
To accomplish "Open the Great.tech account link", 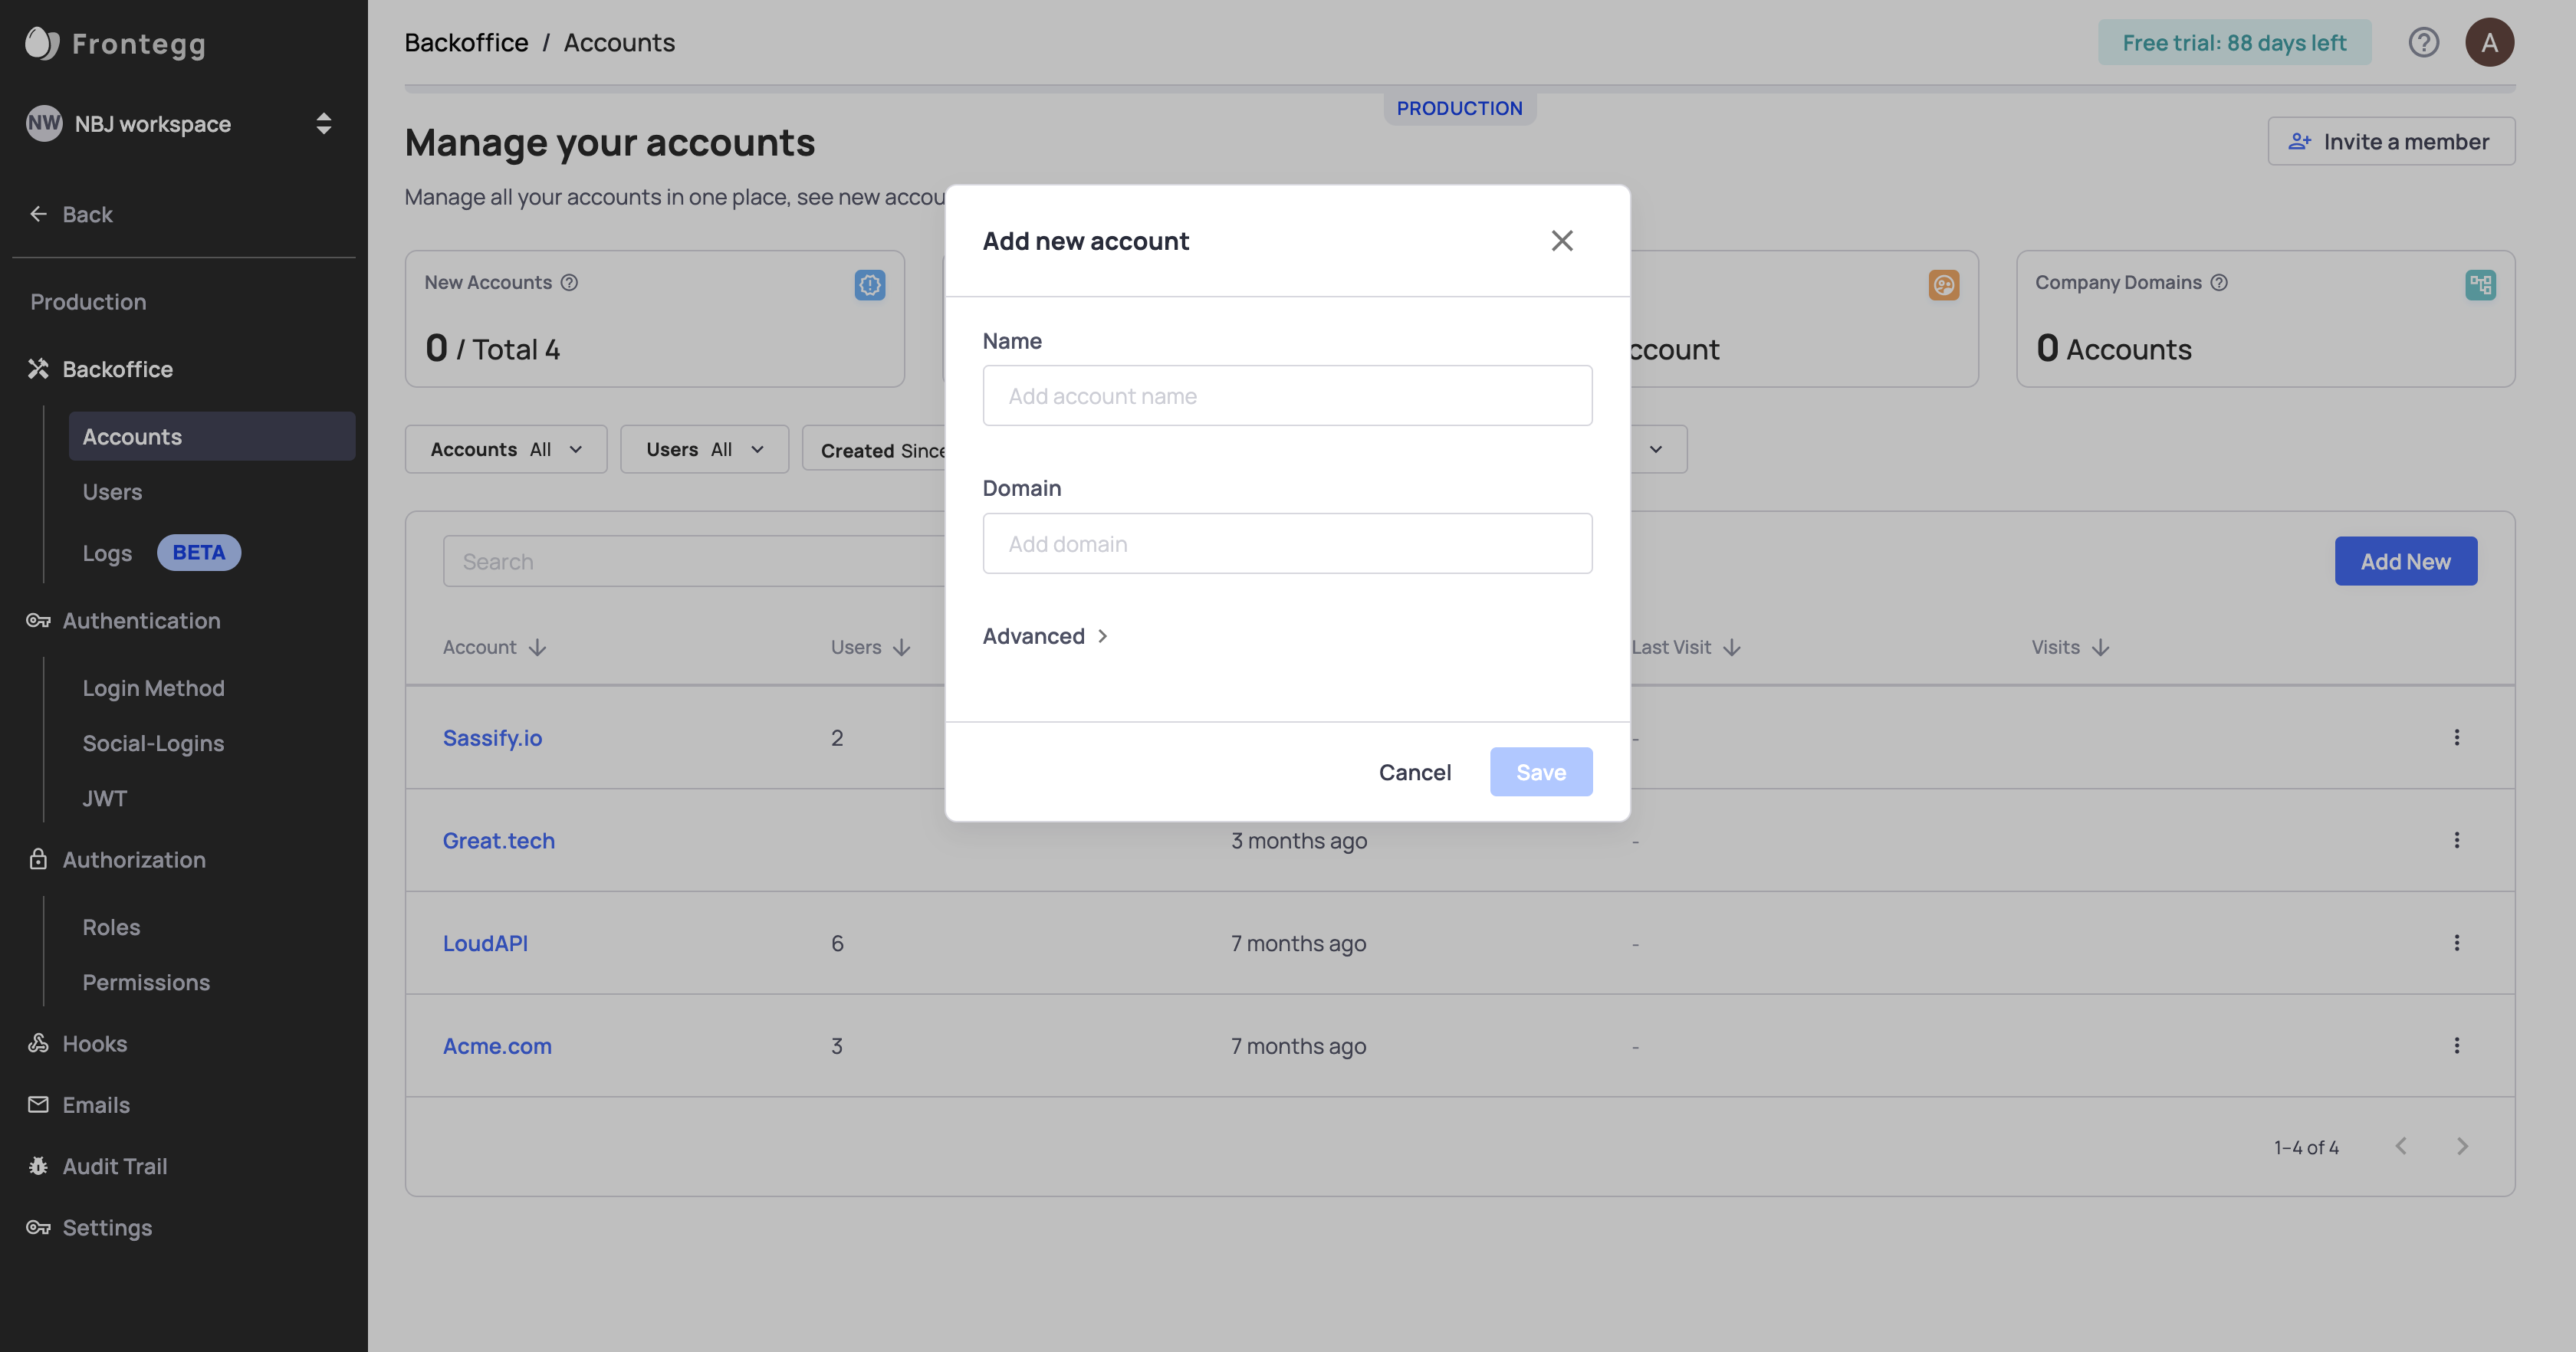I will (498, 841).
